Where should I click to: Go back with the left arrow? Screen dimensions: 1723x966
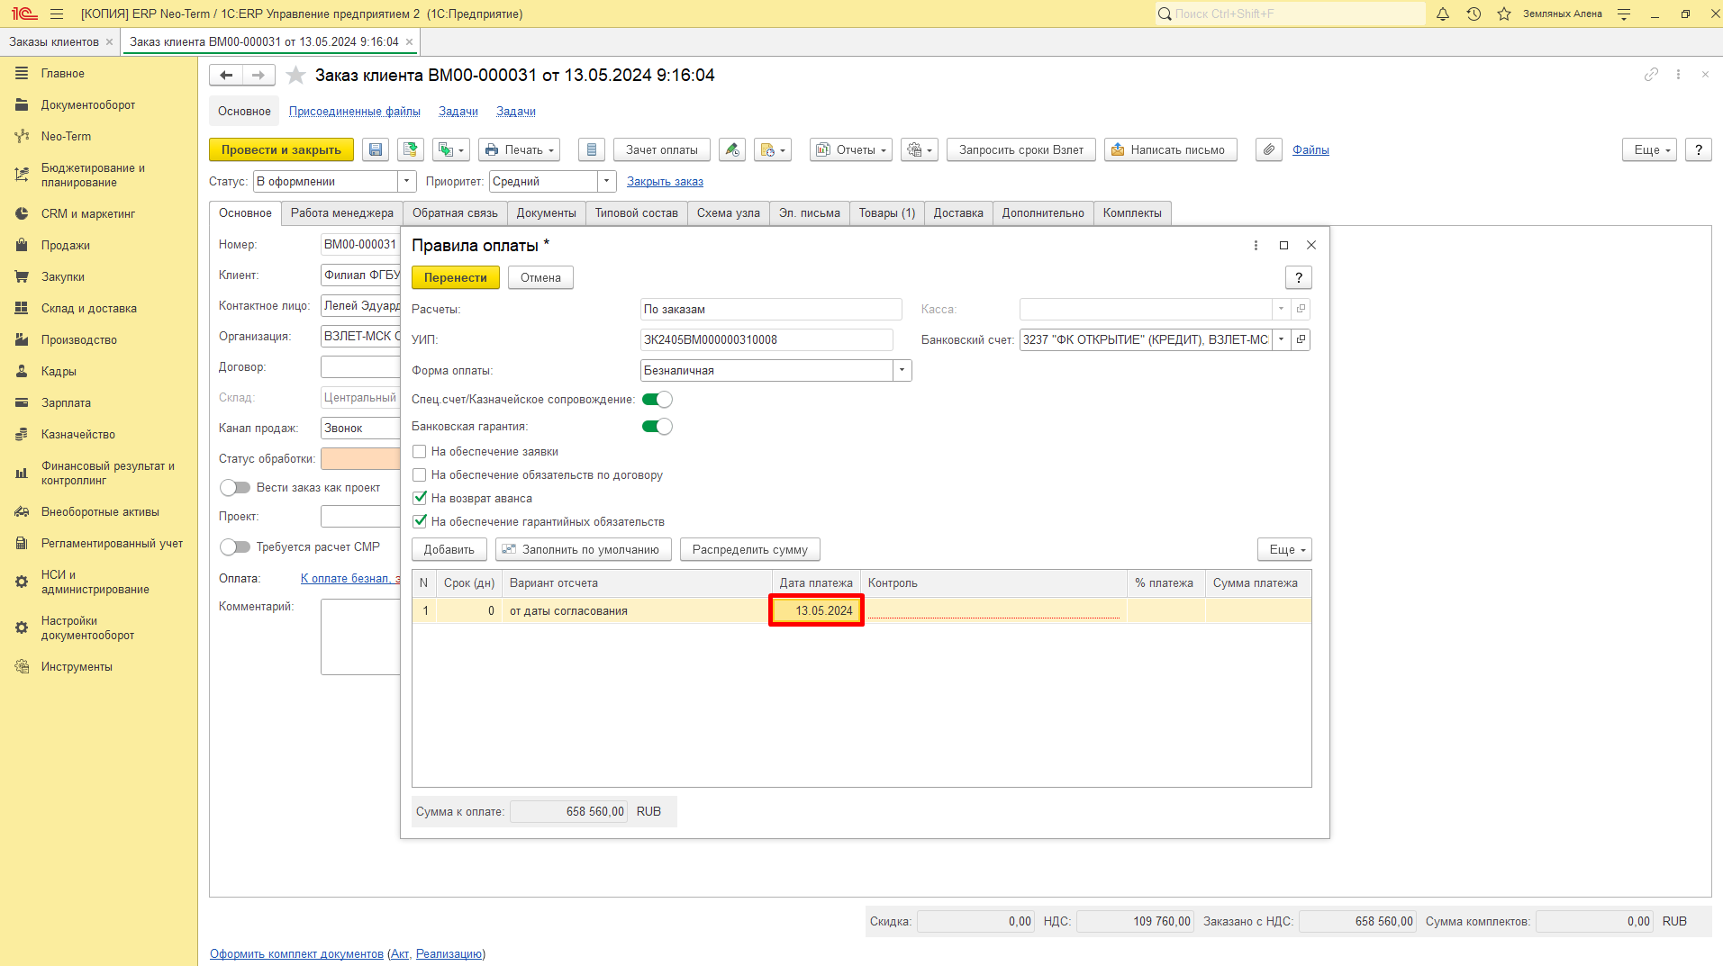click(x=226, y=76)
